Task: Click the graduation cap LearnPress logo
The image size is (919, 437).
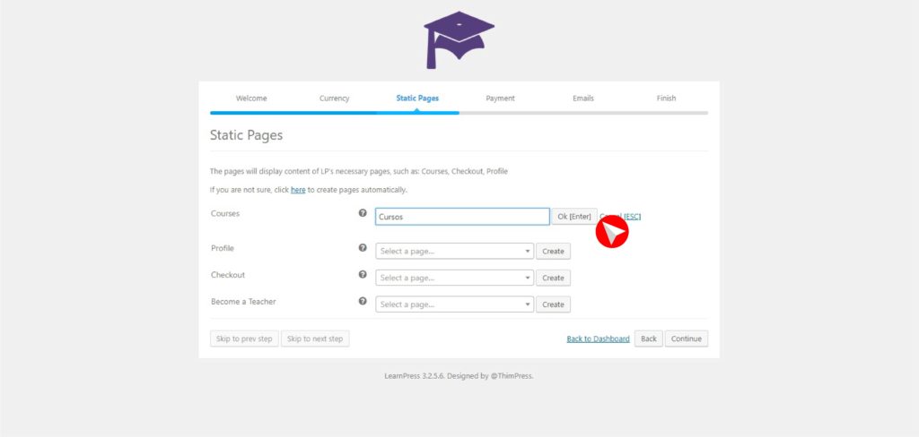Action: click(459, 40)
